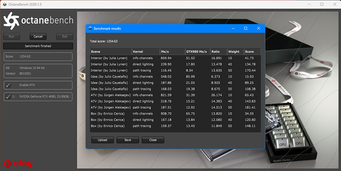Click the octanebench logo
Viewport: 341px width, 171px height.
tap(38, 20)
